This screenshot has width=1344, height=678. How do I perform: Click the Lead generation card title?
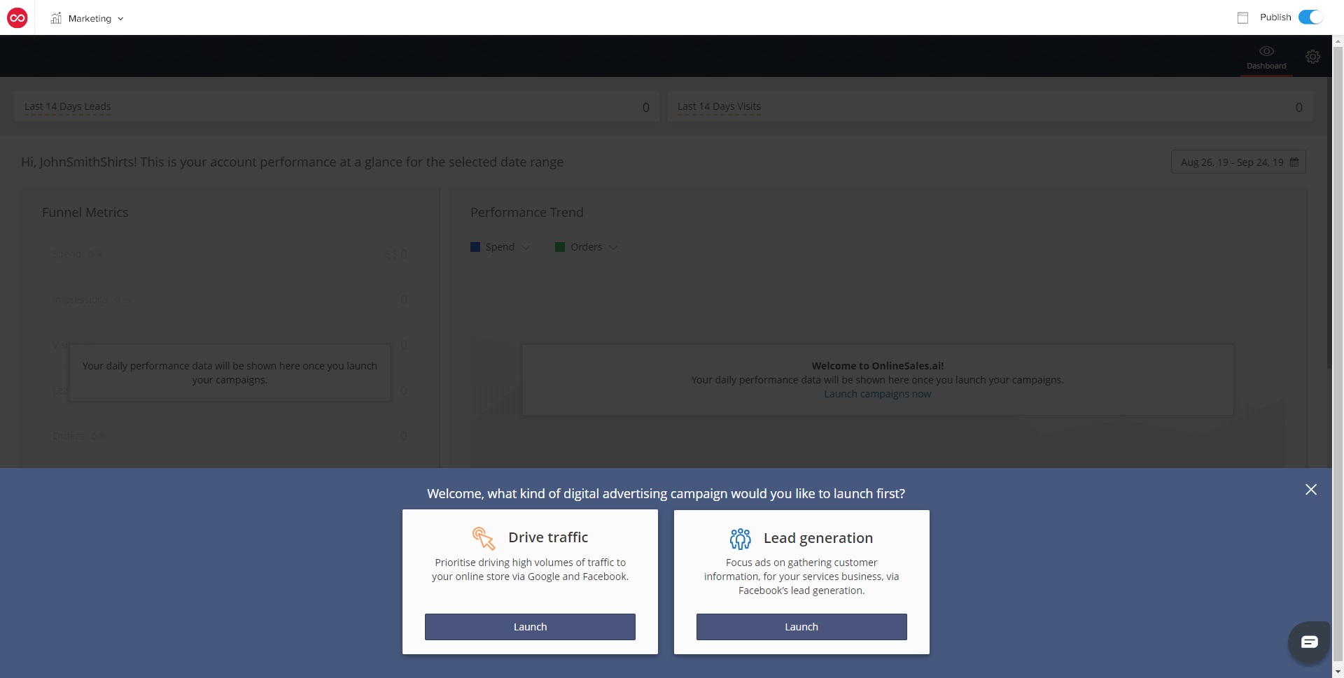point(818,538)
